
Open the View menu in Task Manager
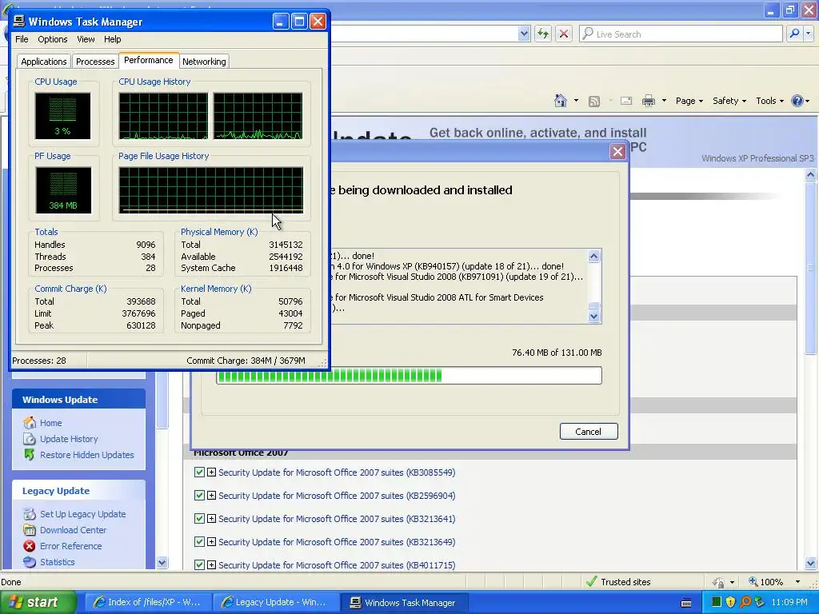coord(86,39)
